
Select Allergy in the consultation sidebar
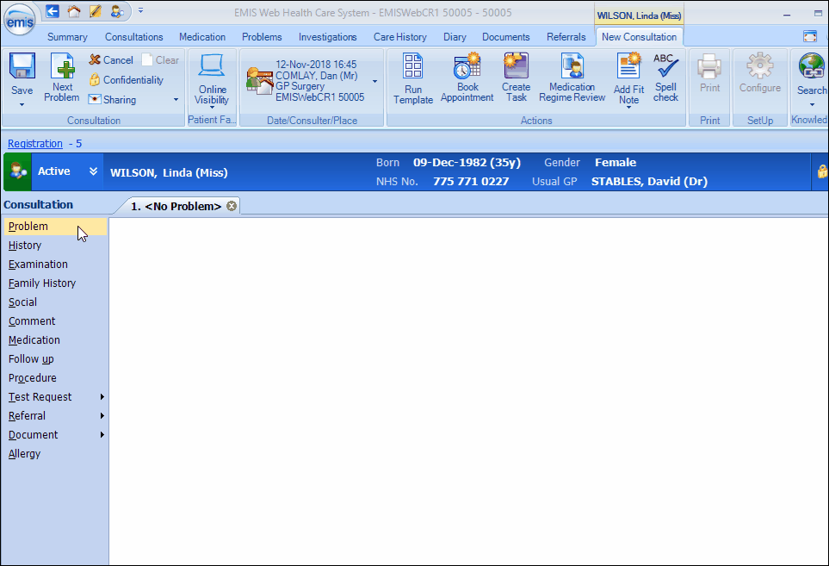pos(55,454)
